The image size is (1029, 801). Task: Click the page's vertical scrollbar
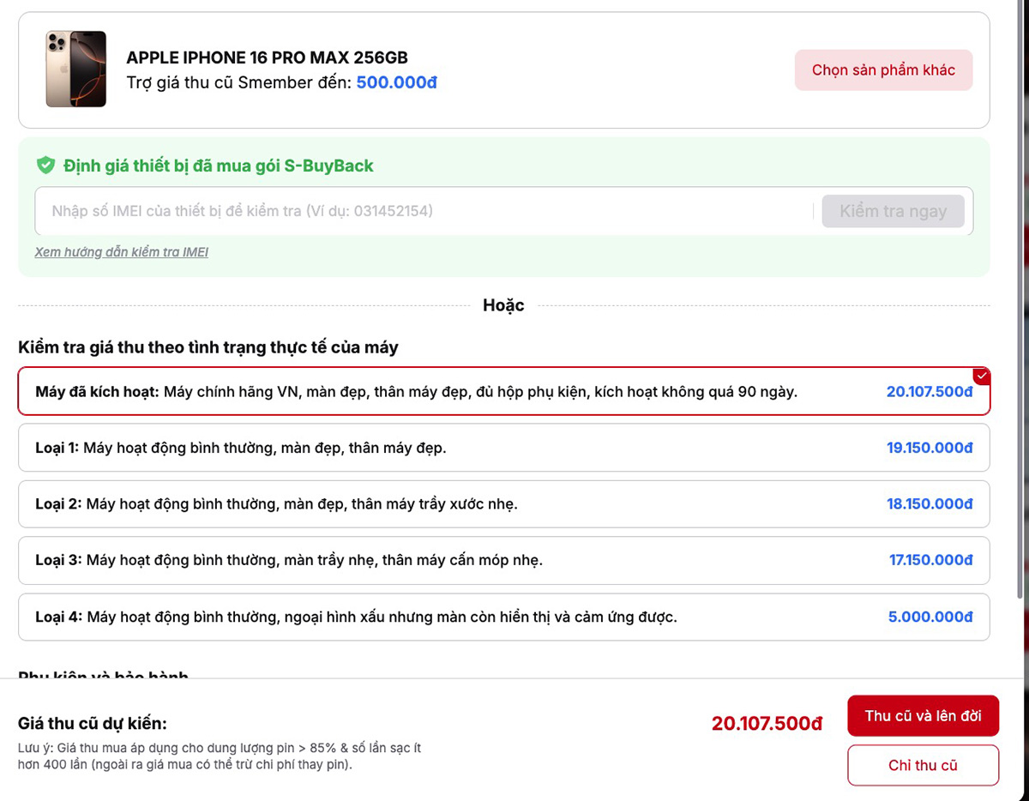(1018, 300)
